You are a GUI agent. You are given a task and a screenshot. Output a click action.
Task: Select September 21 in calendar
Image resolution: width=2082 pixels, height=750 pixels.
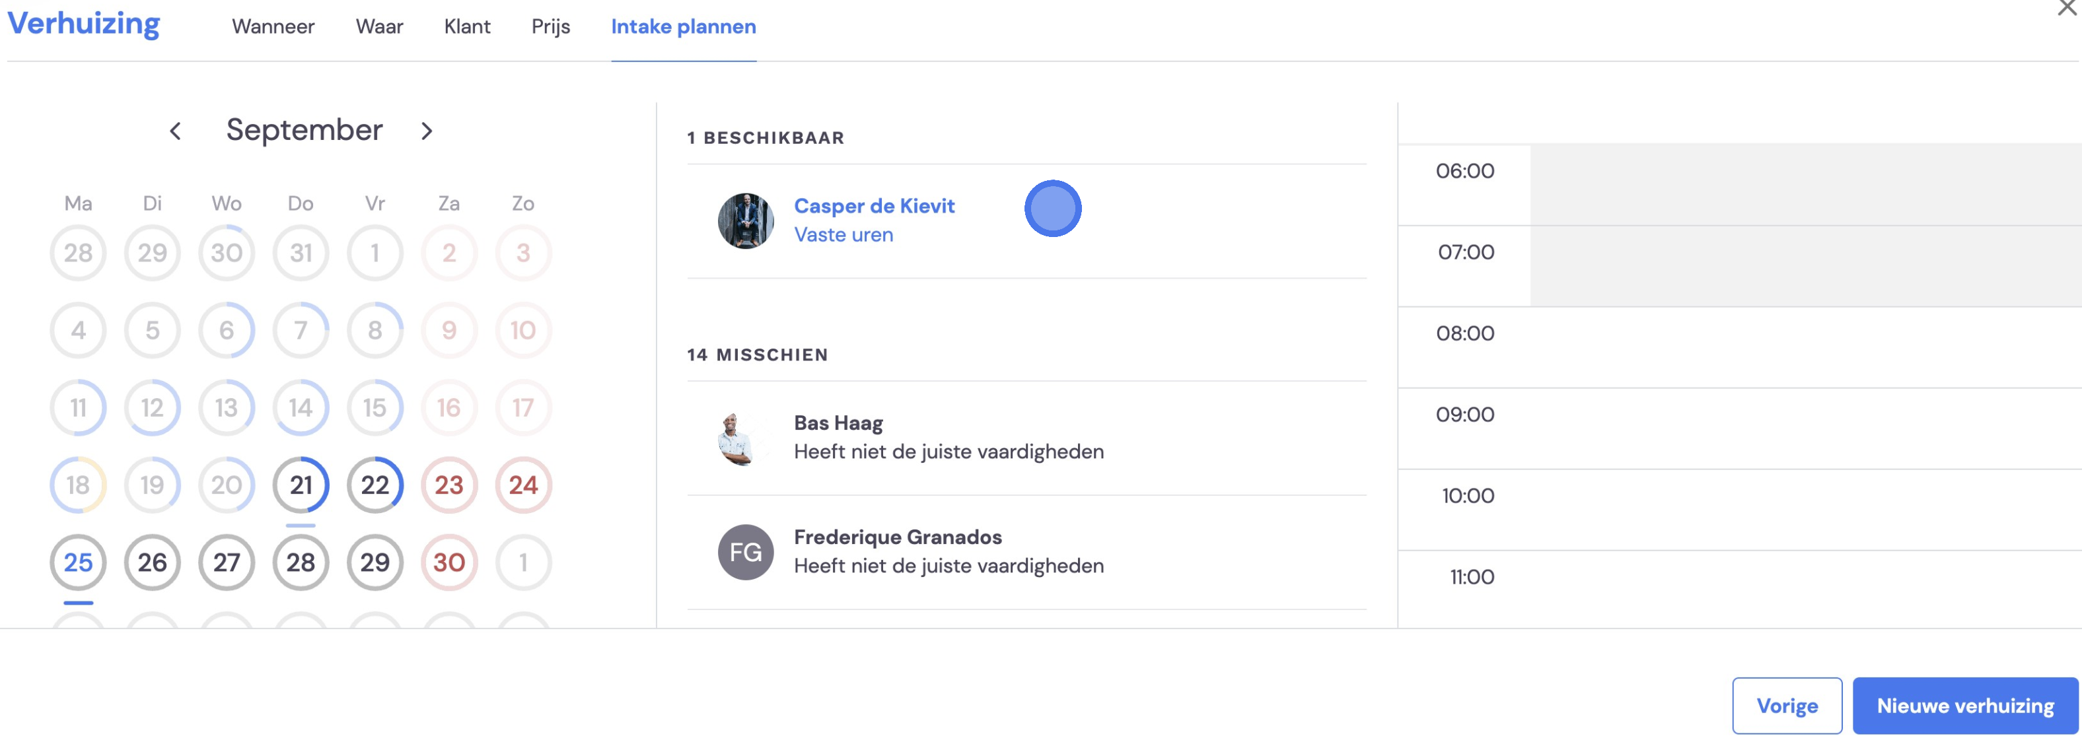point(301,485)
